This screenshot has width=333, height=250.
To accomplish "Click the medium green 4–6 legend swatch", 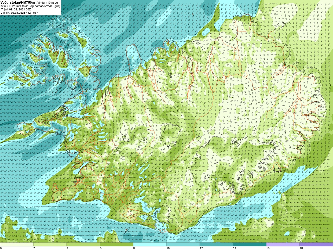I will tap(83, 245).
